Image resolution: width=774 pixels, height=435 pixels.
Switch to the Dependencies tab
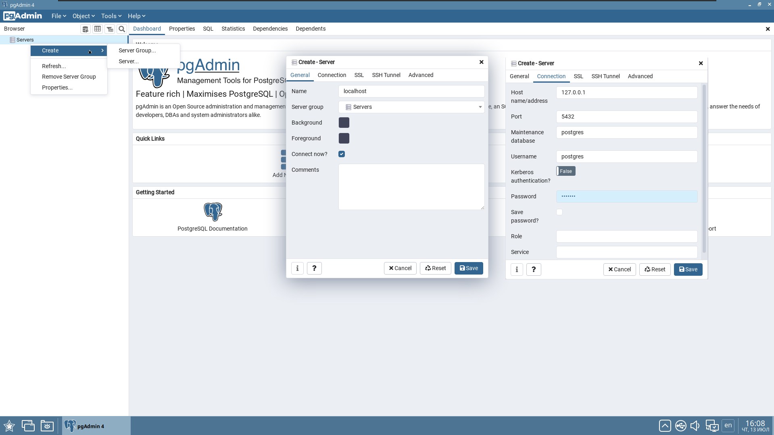tap(270, 29)
